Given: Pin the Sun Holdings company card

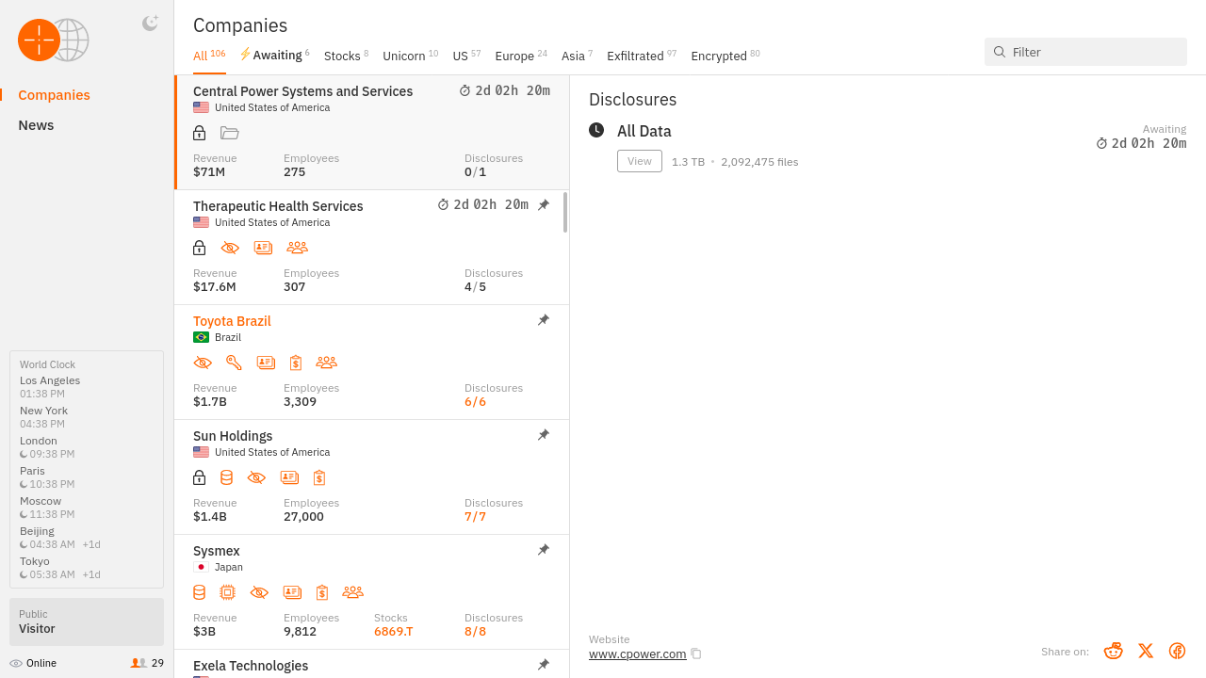Looking at the screenshot, I should coord(544,435).
